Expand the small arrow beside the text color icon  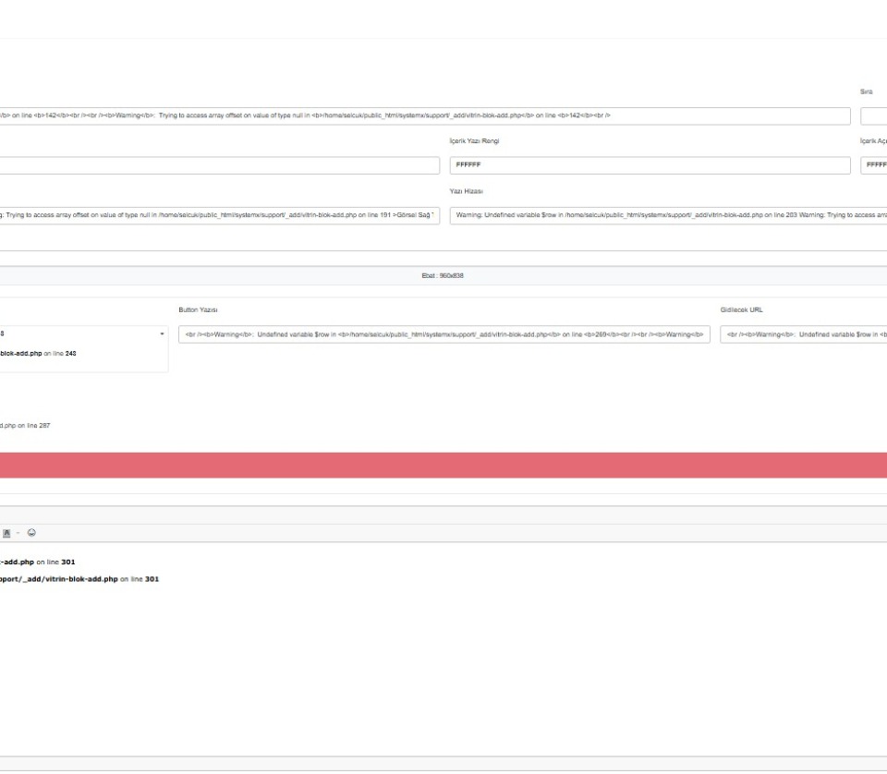coord(18,533)
